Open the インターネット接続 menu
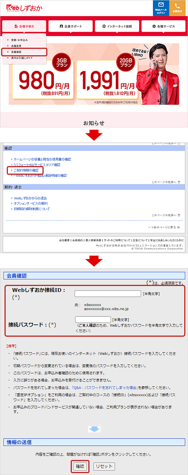This screenshot has width=188, height=475. pos(117,26)
